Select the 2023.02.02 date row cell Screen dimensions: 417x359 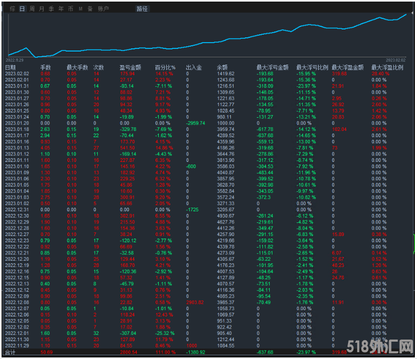(x=17, y=74)
